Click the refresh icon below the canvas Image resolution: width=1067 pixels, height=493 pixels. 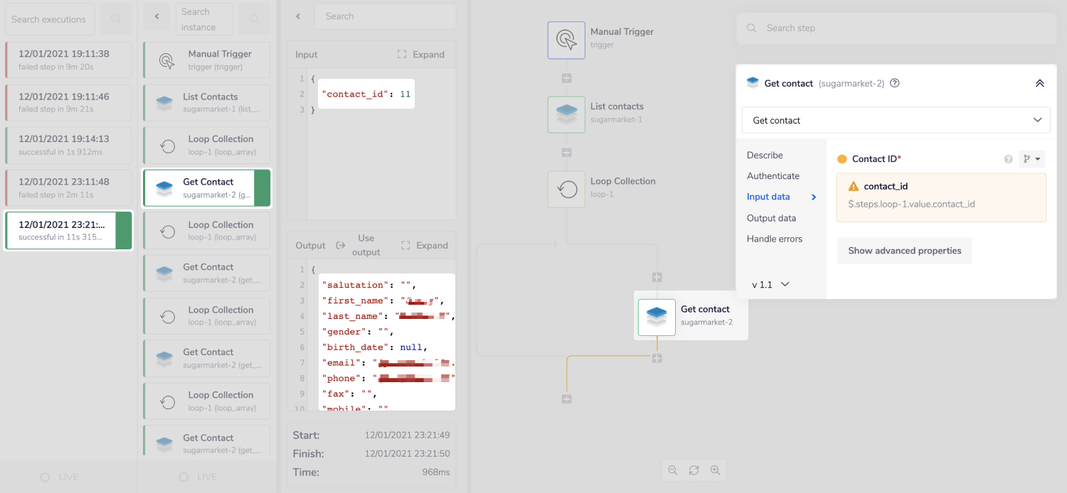tap(694, 470)
